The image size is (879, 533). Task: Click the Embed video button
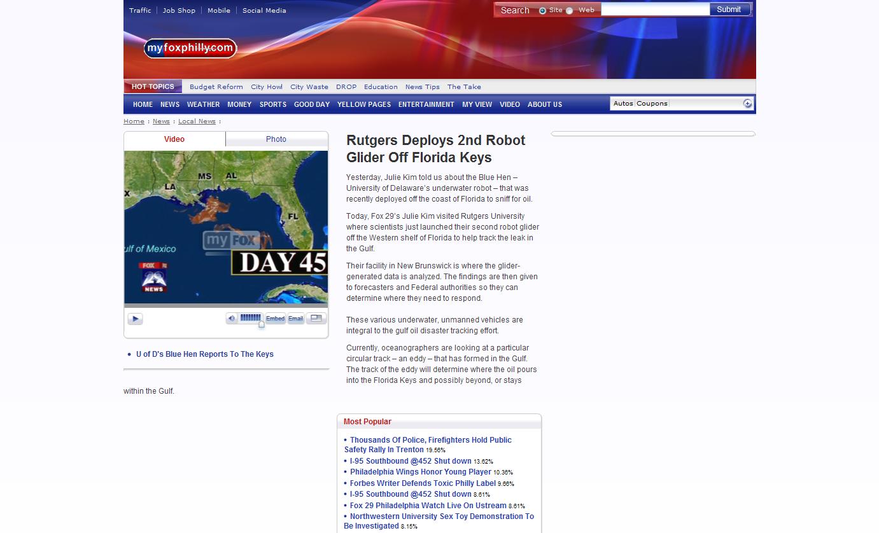275,319
